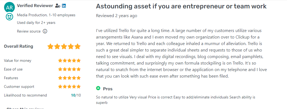Image resolution: width=287 pixels, height=109 pixels.
Task: Click the "Reviewed 2 years ago" date
Action: (116, 16)
